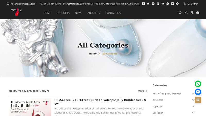206x116 pixels.
Task: Expand the Top Coat category
Action: point(193,106)
